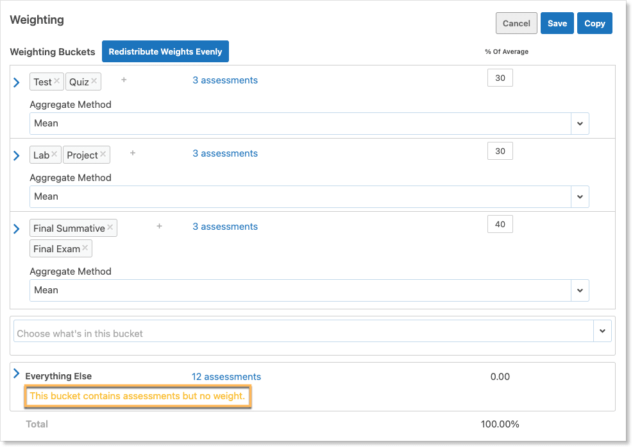Viewport: 633px width, 448px height.
Task: Click Redistribute Weights Evenly
Action: (x=165, y=52)
